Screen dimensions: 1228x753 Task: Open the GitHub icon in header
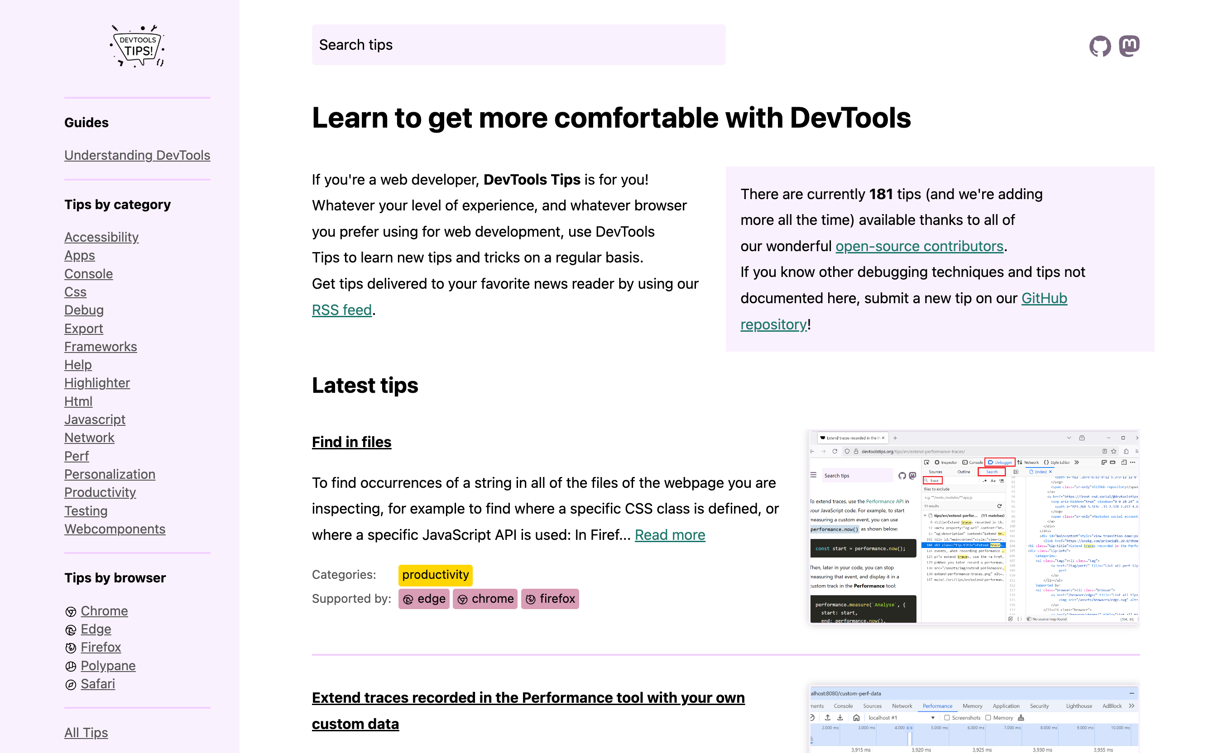[x=1099, y=46]
